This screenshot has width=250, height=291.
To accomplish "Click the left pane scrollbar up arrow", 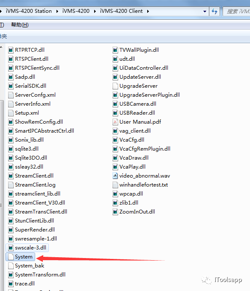I will [x=1, y=48].
